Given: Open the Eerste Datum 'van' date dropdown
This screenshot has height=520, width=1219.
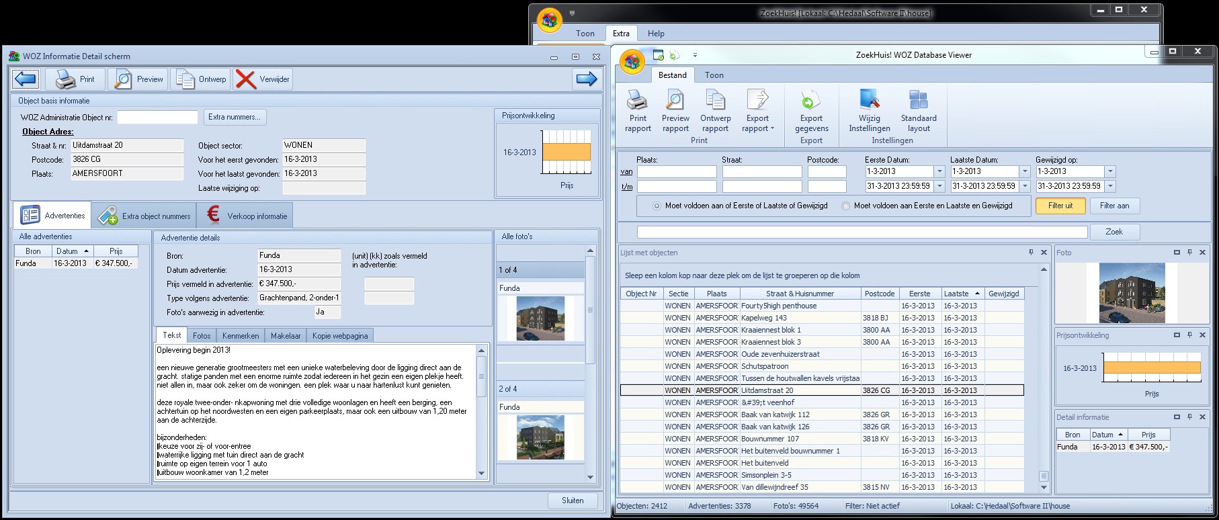Looking at the screenshot, I should 939,172.
